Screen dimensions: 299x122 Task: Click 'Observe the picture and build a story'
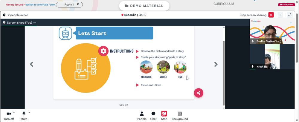(x=162, y=51)
